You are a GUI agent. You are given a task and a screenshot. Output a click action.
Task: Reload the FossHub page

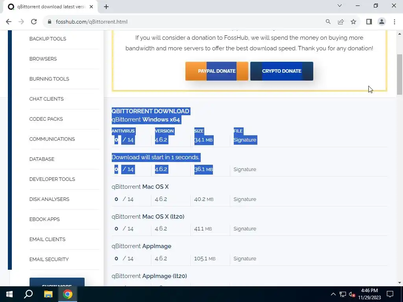click(x=34, y=22)
